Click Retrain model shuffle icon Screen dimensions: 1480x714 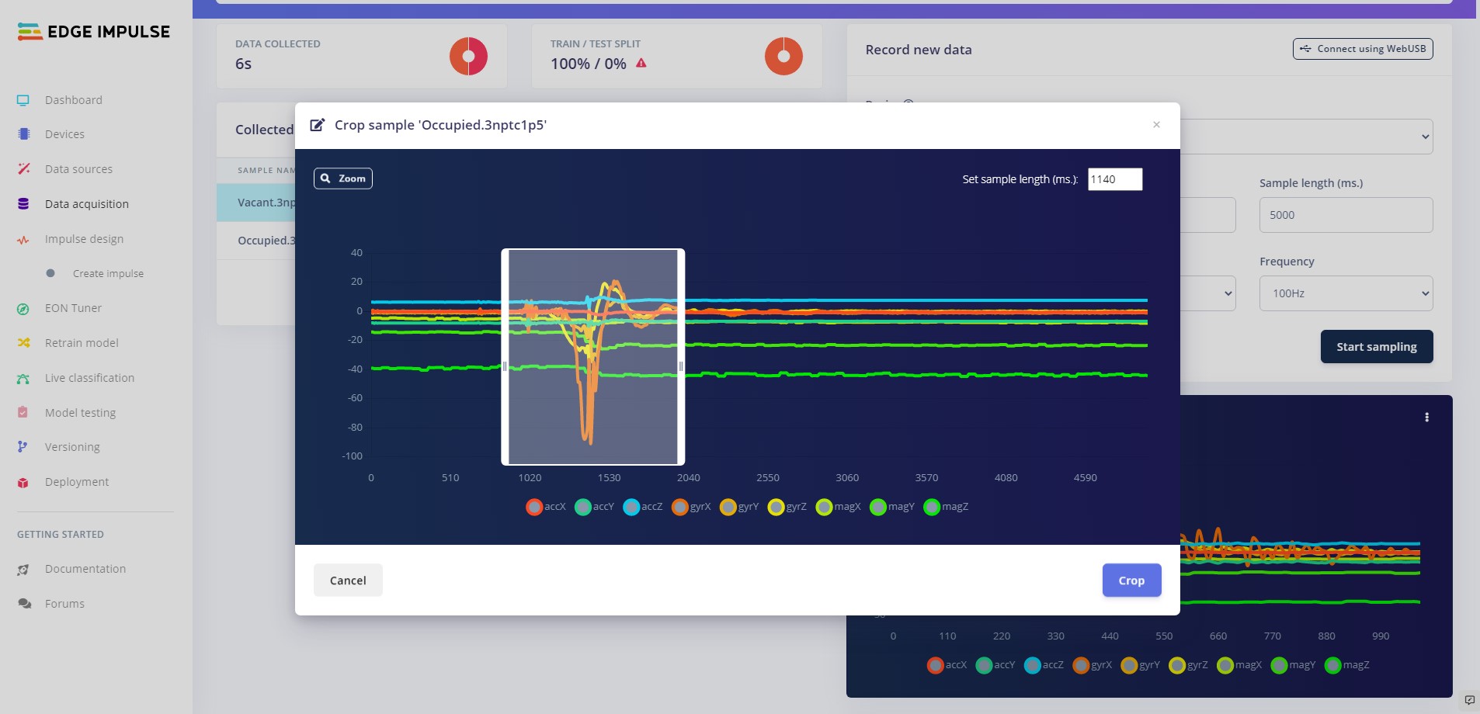click(x=23, y=343)
